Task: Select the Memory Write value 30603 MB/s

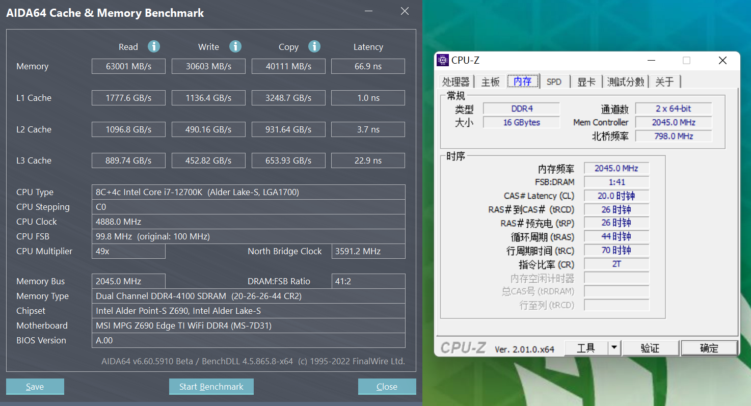Action: click(x=208, y=66)
